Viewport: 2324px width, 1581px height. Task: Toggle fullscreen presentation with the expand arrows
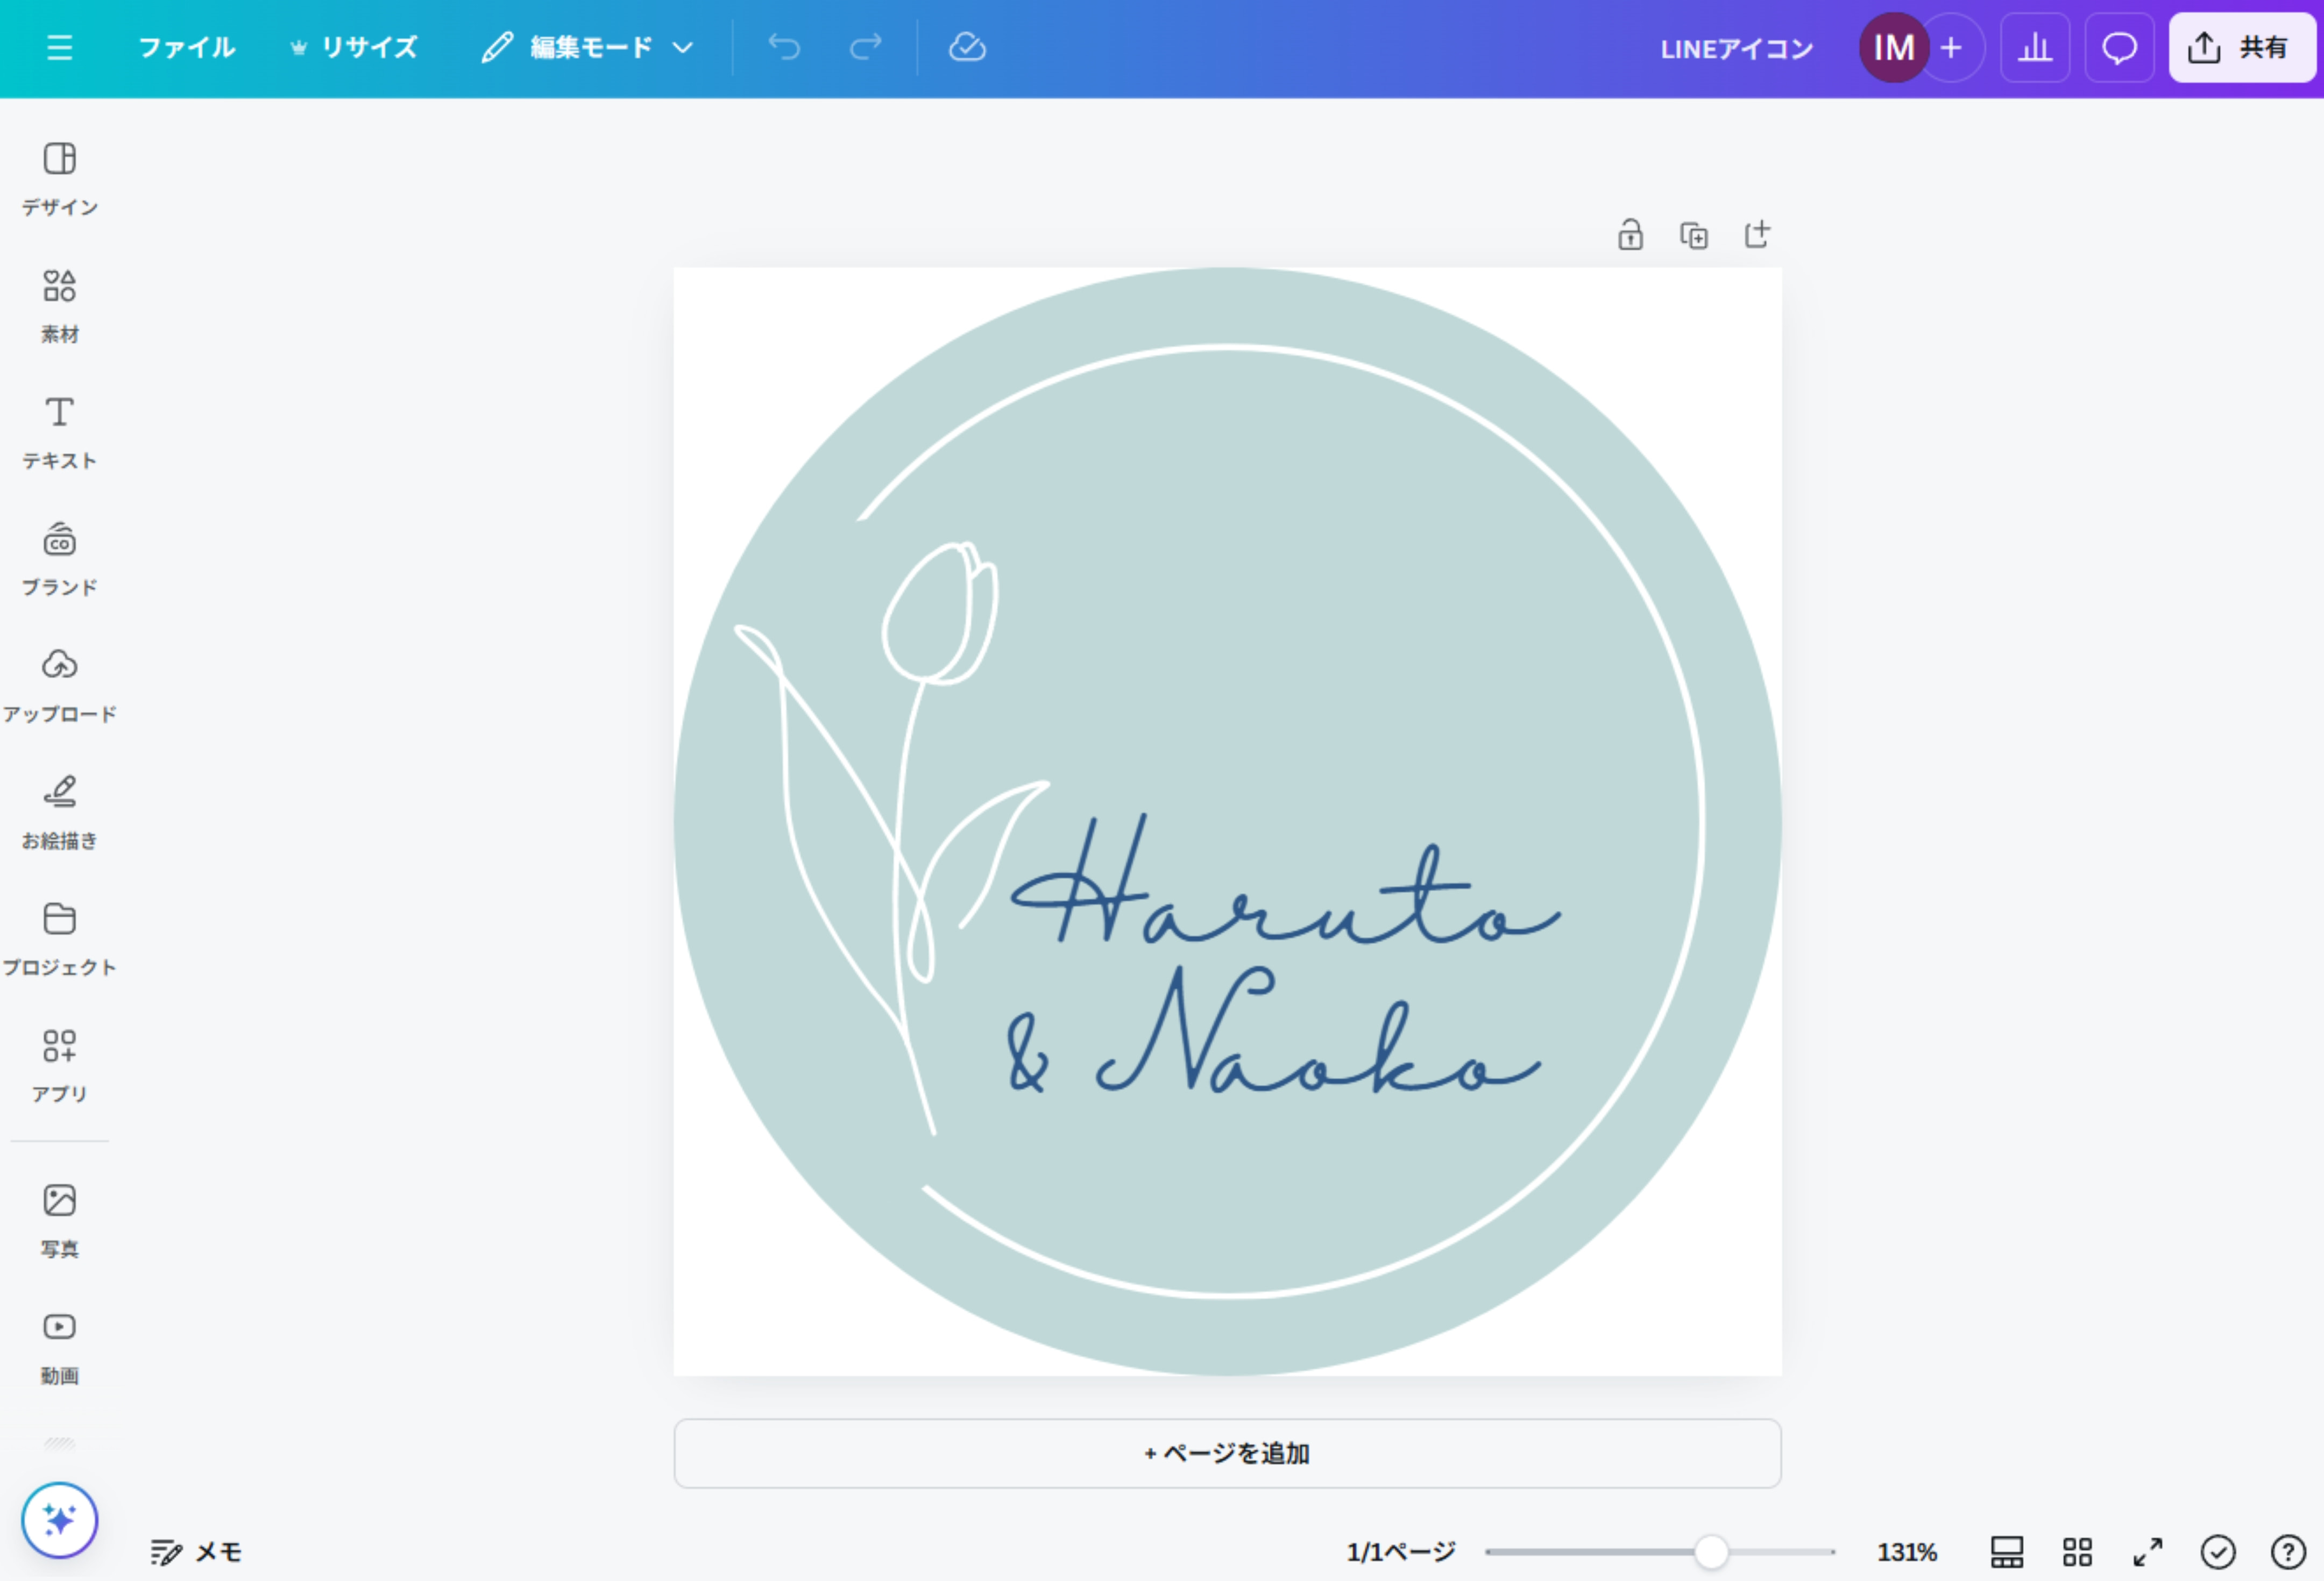coord(2147,1552)
